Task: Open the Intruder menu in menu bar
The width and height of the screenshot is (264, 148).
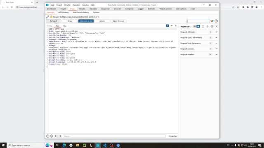Action: (x=67, y=5)
